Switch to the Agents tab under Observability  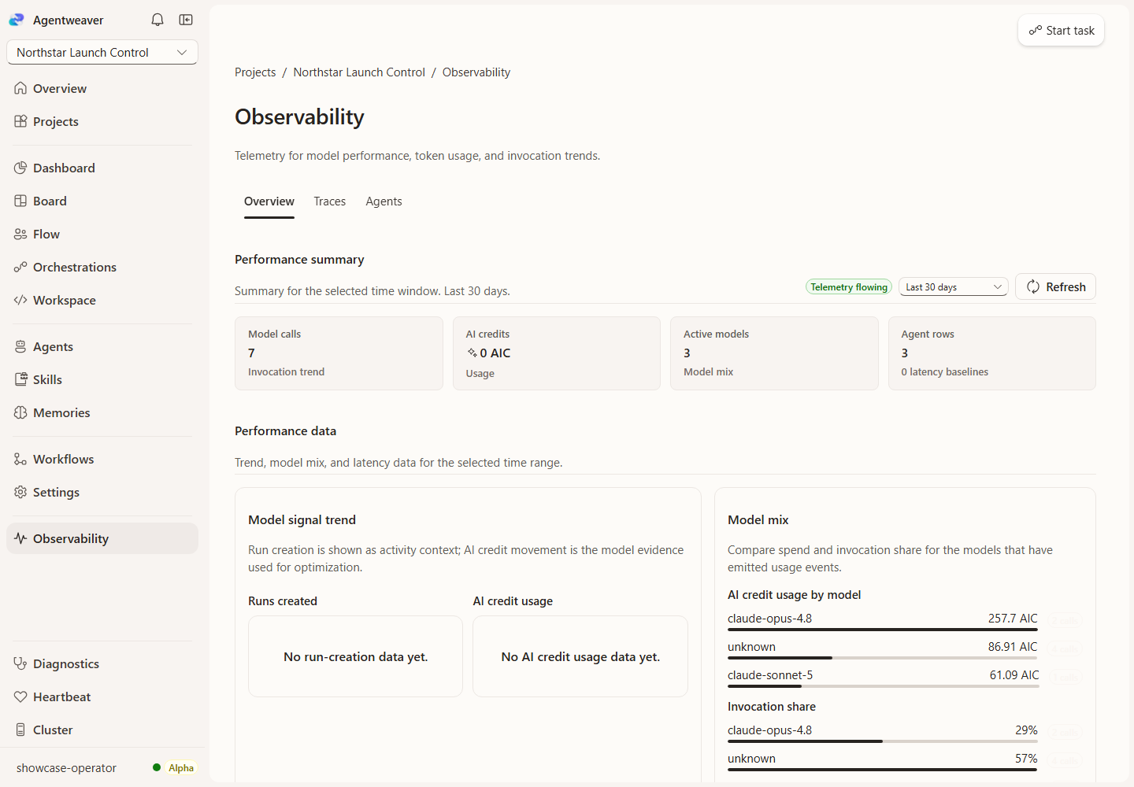pyautogui.click(x=384, y=201)
